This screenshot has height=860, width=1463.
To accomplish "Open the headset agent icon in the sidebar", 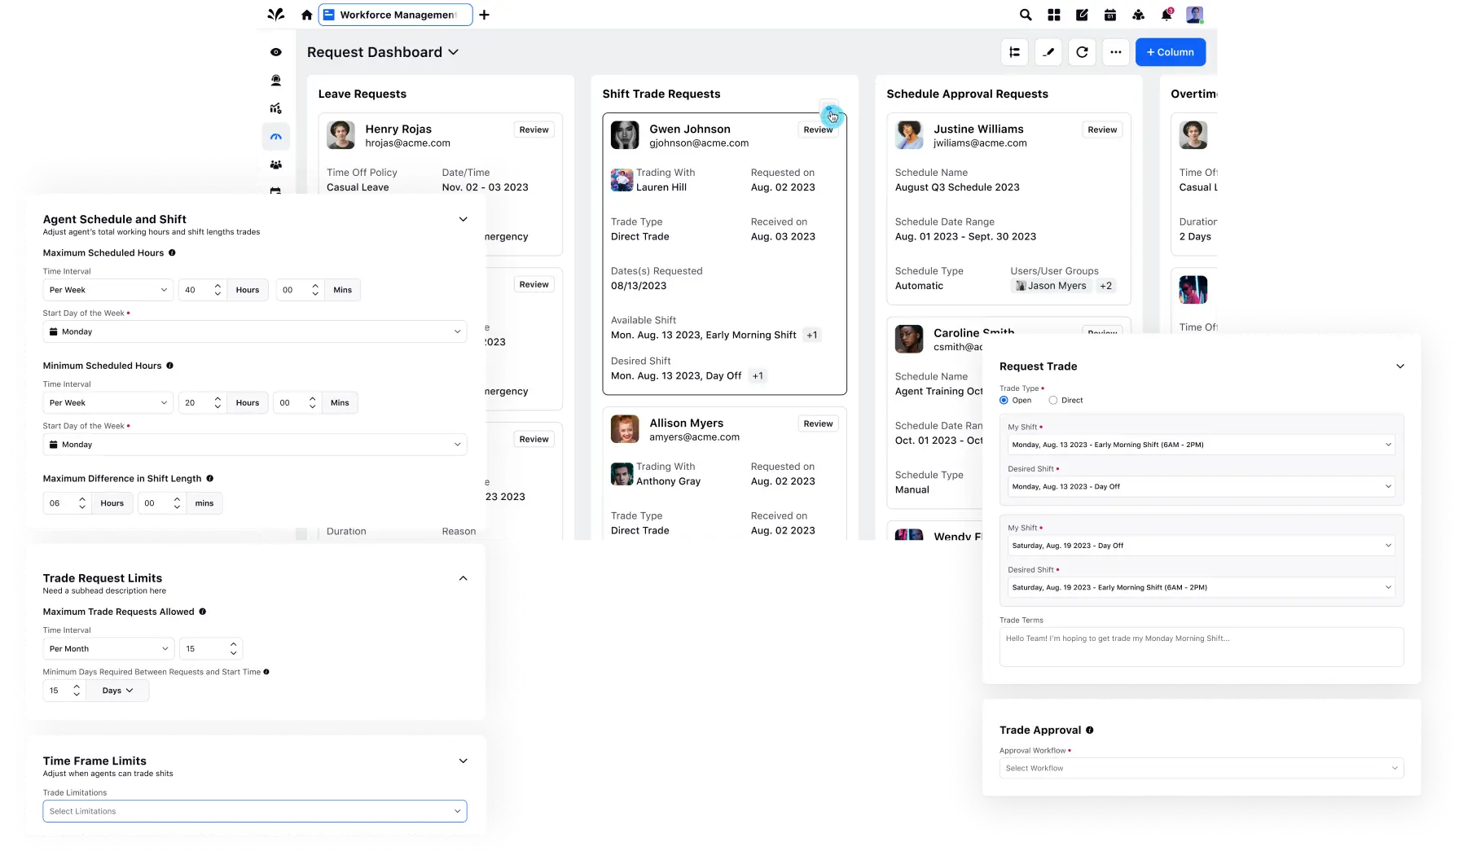I will [x=276, y=81].
